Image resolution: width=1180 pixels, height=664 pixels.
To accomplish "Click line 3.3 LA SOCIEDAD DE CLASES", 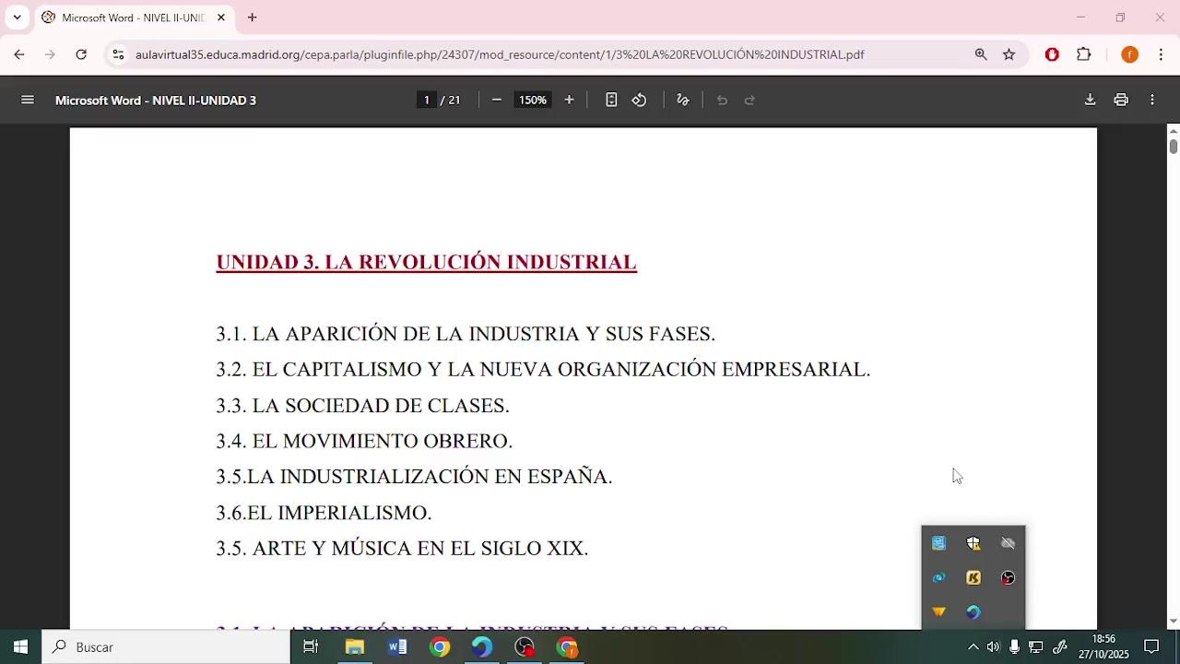I will [362, 406].
